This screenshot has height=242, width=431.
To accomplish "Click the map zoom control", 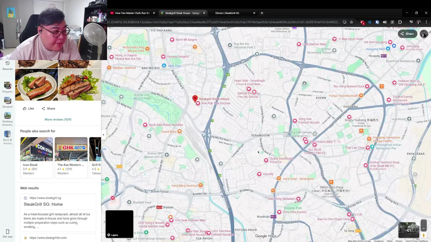I will 424,225.
